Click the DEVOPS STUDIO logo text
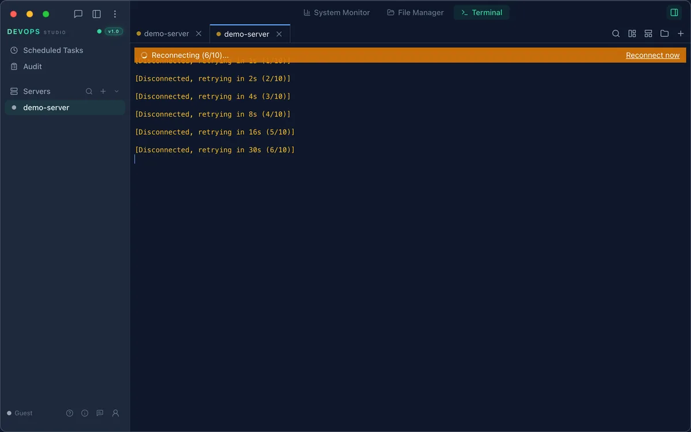Screen dimensions: 691x432 coord(36,32)
